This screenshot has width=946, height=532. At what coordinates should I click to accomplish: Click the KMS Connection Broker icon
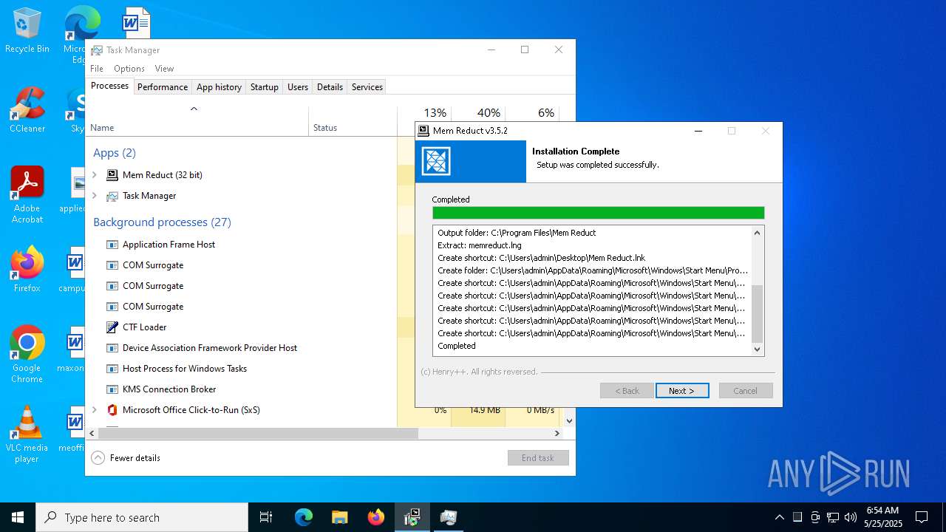coord(112,389)
